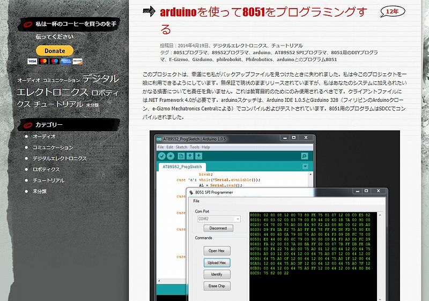The height and width of the screenshot is (301, 429).
Task: Open the Arduino Serial Monitor icon
Action: coord(304,156)
